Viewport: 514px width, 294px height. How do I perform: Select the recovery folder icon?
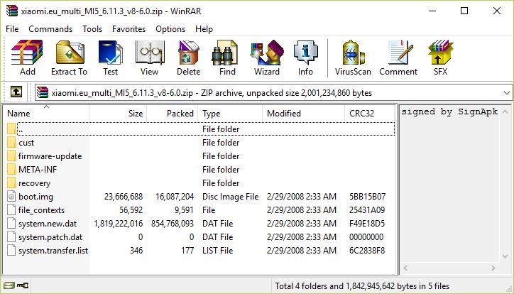[x=11, y=183]
